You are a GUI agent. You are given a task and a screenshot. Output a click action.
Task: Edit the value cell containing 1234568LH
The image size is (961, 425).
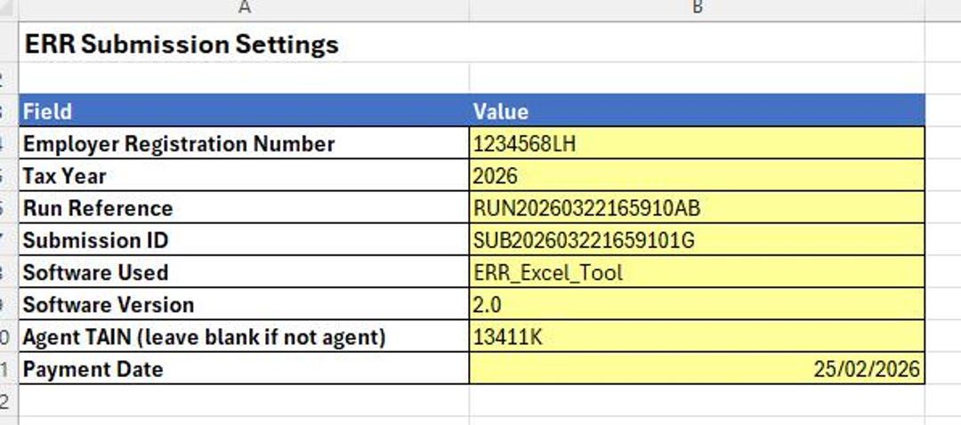point(697,143)
